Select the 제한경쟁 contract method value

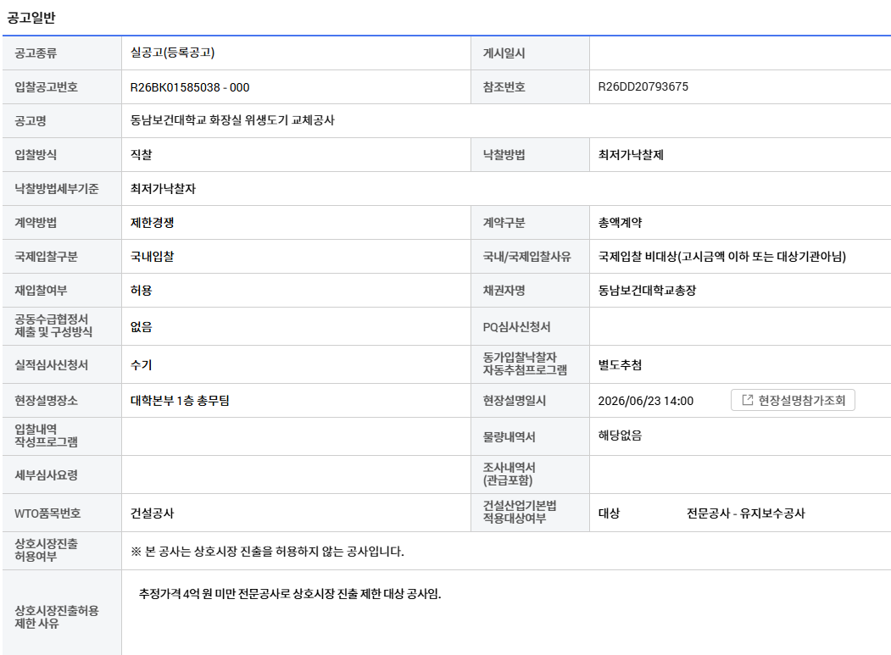tap(152, 223)
